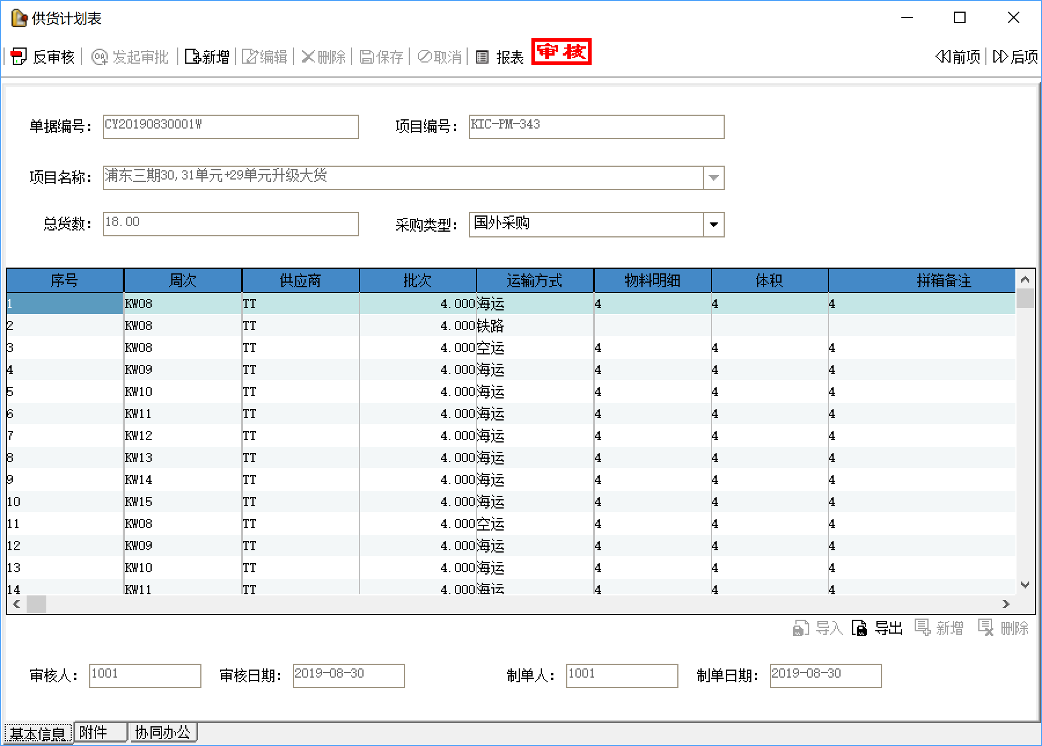The image size is (1042, 746).
Task: Click the 单据编号 input field
Action: [x=230, y=127]
